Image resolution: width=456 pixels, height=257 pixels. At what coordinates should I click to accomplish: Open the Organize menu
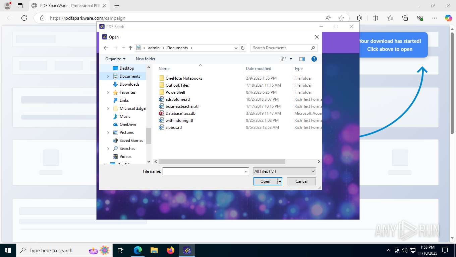click(115, 59)
